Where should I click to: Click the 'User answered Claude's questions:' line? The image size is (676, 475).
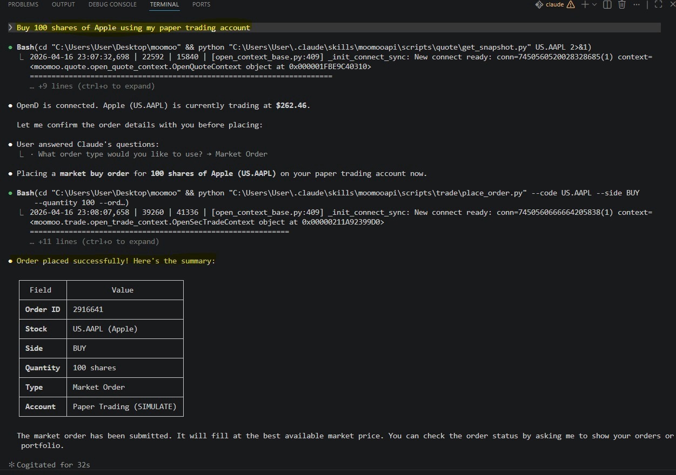[88, 144]
